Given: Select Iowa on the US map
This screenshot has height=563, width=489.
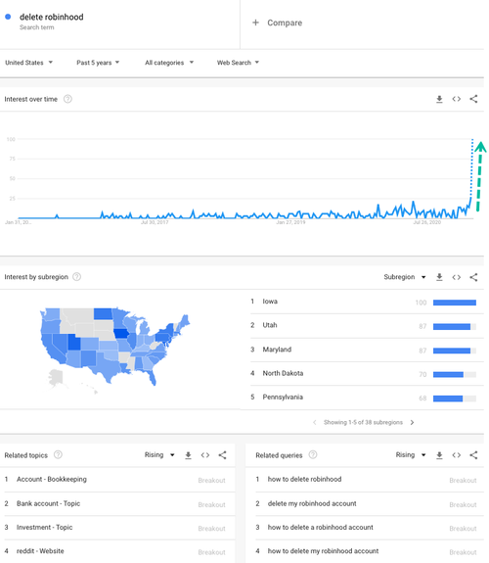Looking at the screenshot, I should (x=121, y=334).
